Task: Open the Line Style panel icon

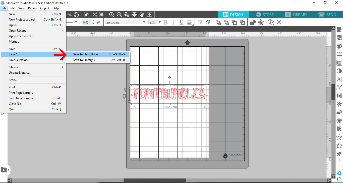Action: [x=339, y=54]
